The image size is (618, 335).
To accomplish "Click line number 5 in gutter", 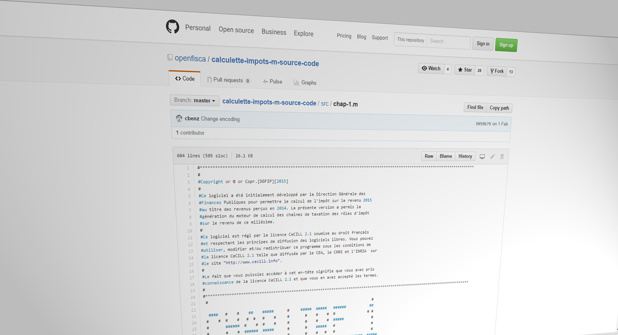I will (x=189, y=196).
